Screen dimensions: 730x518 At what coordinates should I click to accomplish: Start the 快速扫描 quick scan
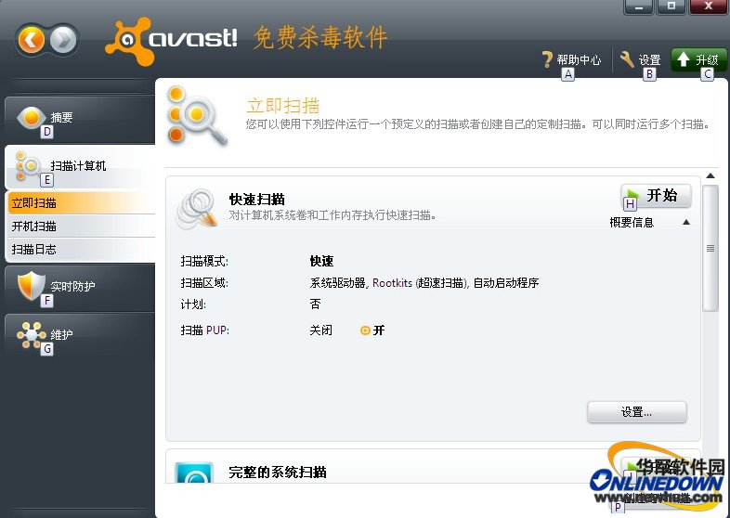[x=656, y=196]
